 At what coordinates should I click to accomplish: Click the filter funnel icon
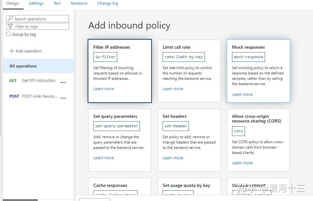[x=10, y=27]
